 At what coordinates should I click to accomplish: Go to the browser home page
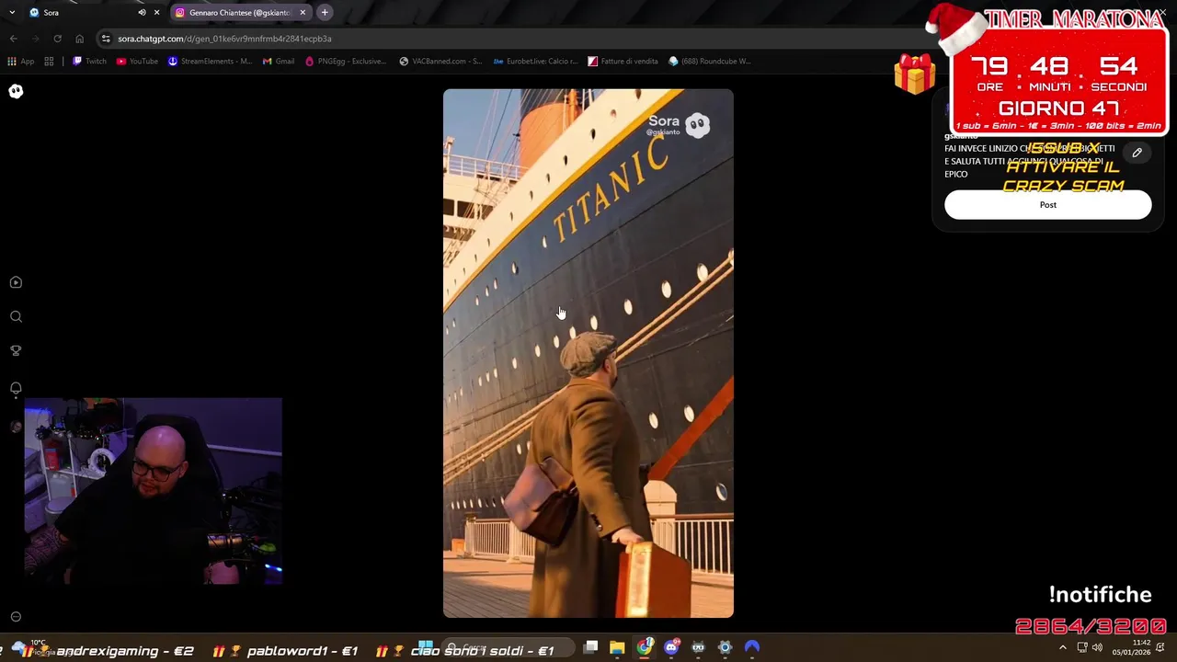coord(79,39)
